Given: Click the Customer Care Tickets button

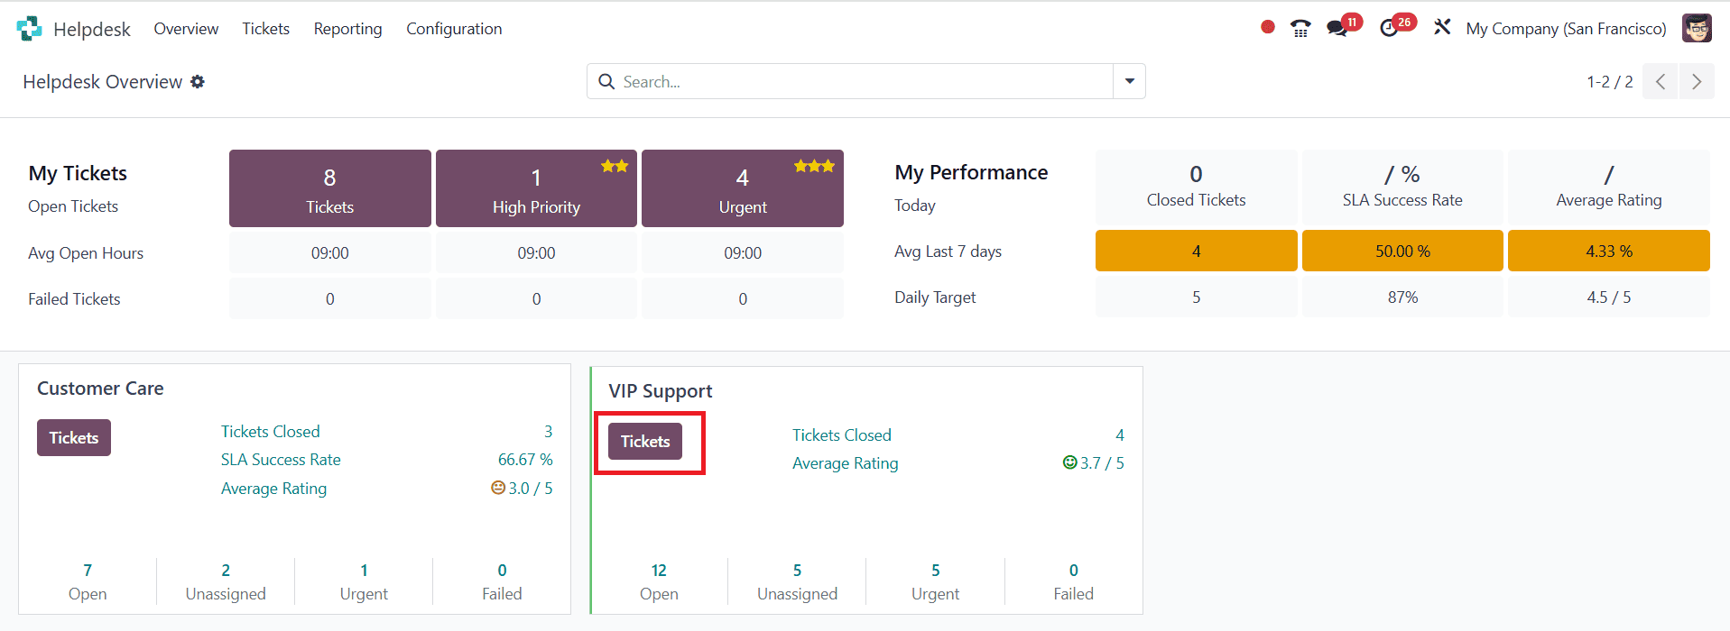Looking at the screenshot, I should pyautogui.click(x=74, y=437).
